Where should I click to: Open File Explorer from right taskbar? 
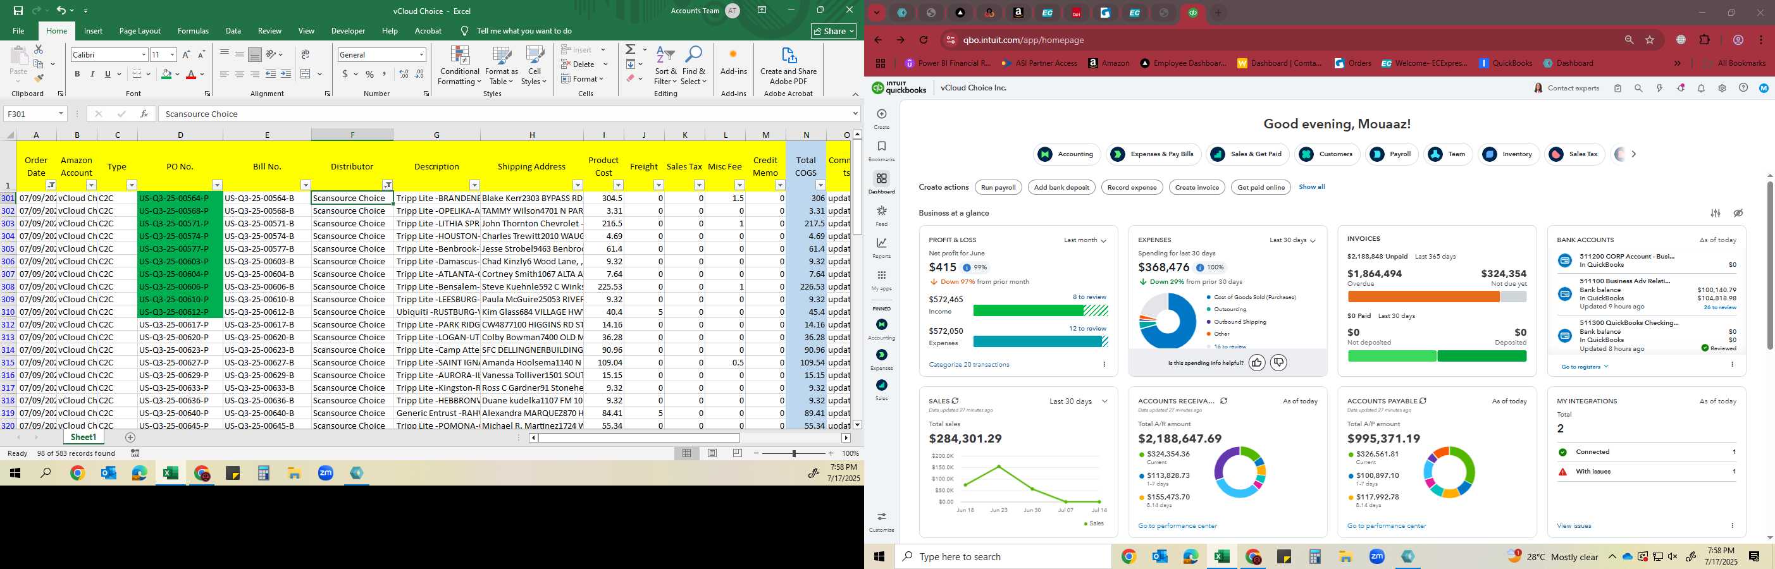(x=1345, y=556)
